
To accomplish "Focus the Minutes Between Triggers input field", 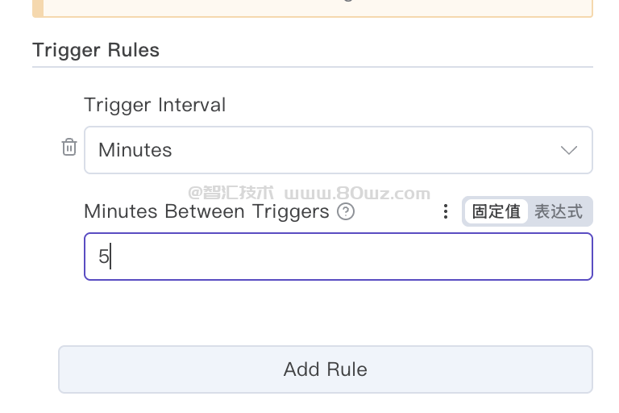I will point(338,257).
